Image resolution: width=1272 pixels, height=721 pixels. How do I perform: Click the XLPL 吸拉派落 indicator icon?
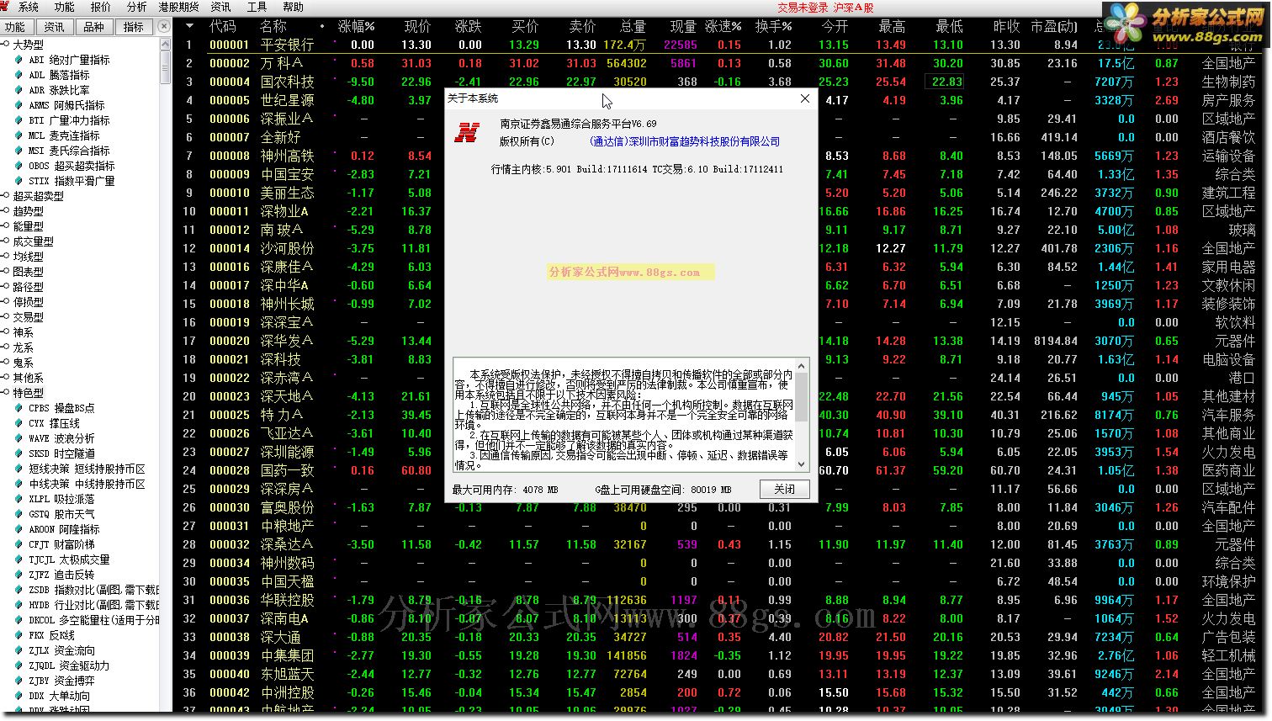pos(19,499)
